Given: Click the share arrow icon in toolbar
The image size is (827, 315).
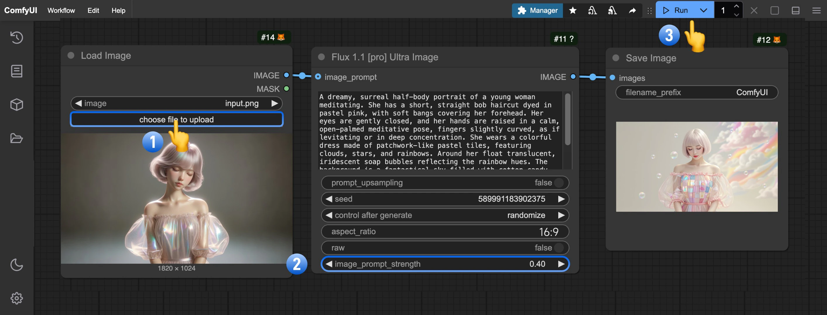Looking at the screenshot, I should tap(632, 11).
